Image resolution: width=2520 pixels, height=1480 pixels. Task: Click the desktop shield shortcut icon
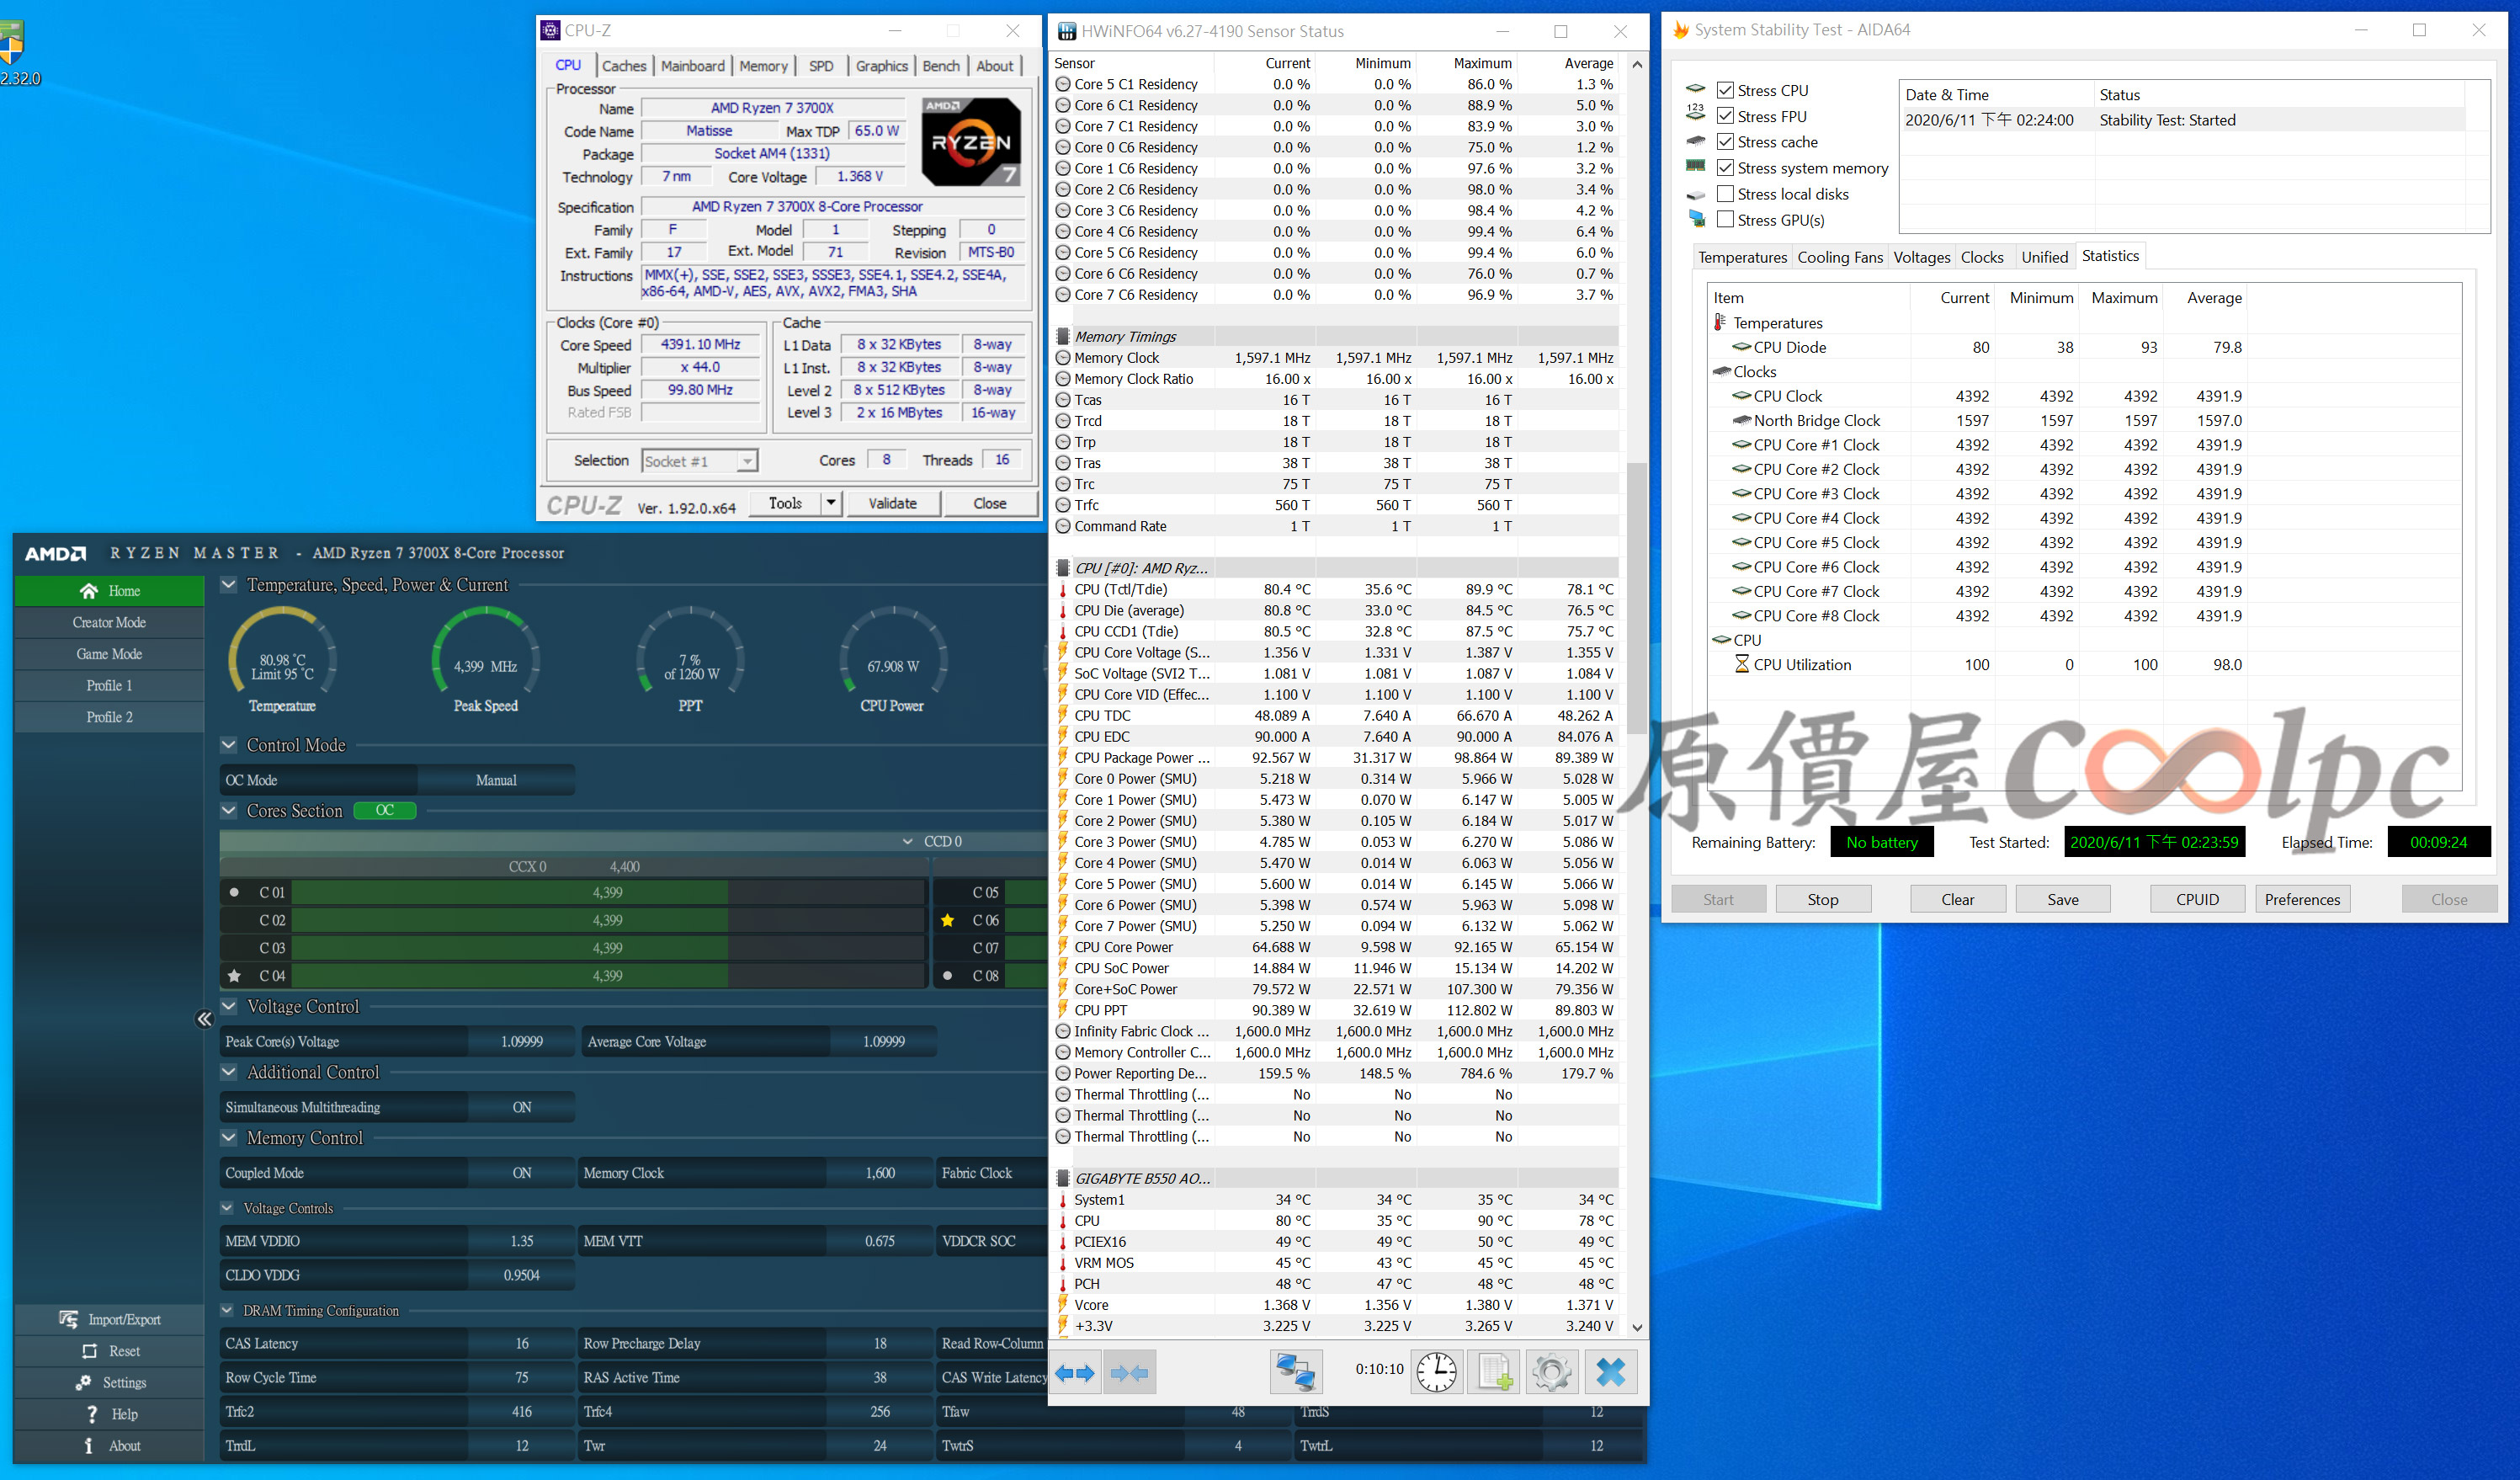pos(12,43)
